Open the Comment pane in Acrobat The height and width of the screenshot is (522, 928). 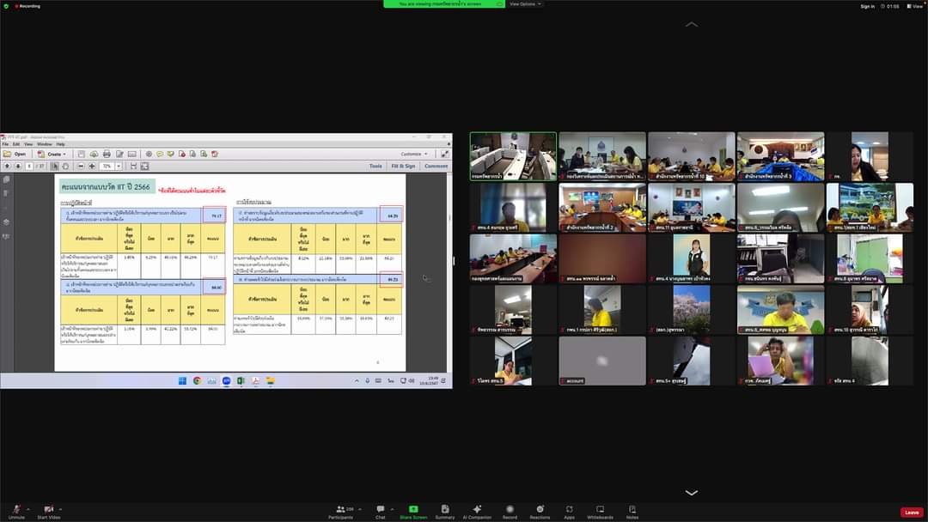click(437, 167)
